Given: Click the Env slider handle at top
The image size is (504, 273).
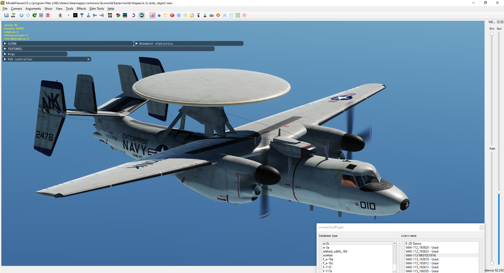Looking at the screenshot, I should 492,34.
